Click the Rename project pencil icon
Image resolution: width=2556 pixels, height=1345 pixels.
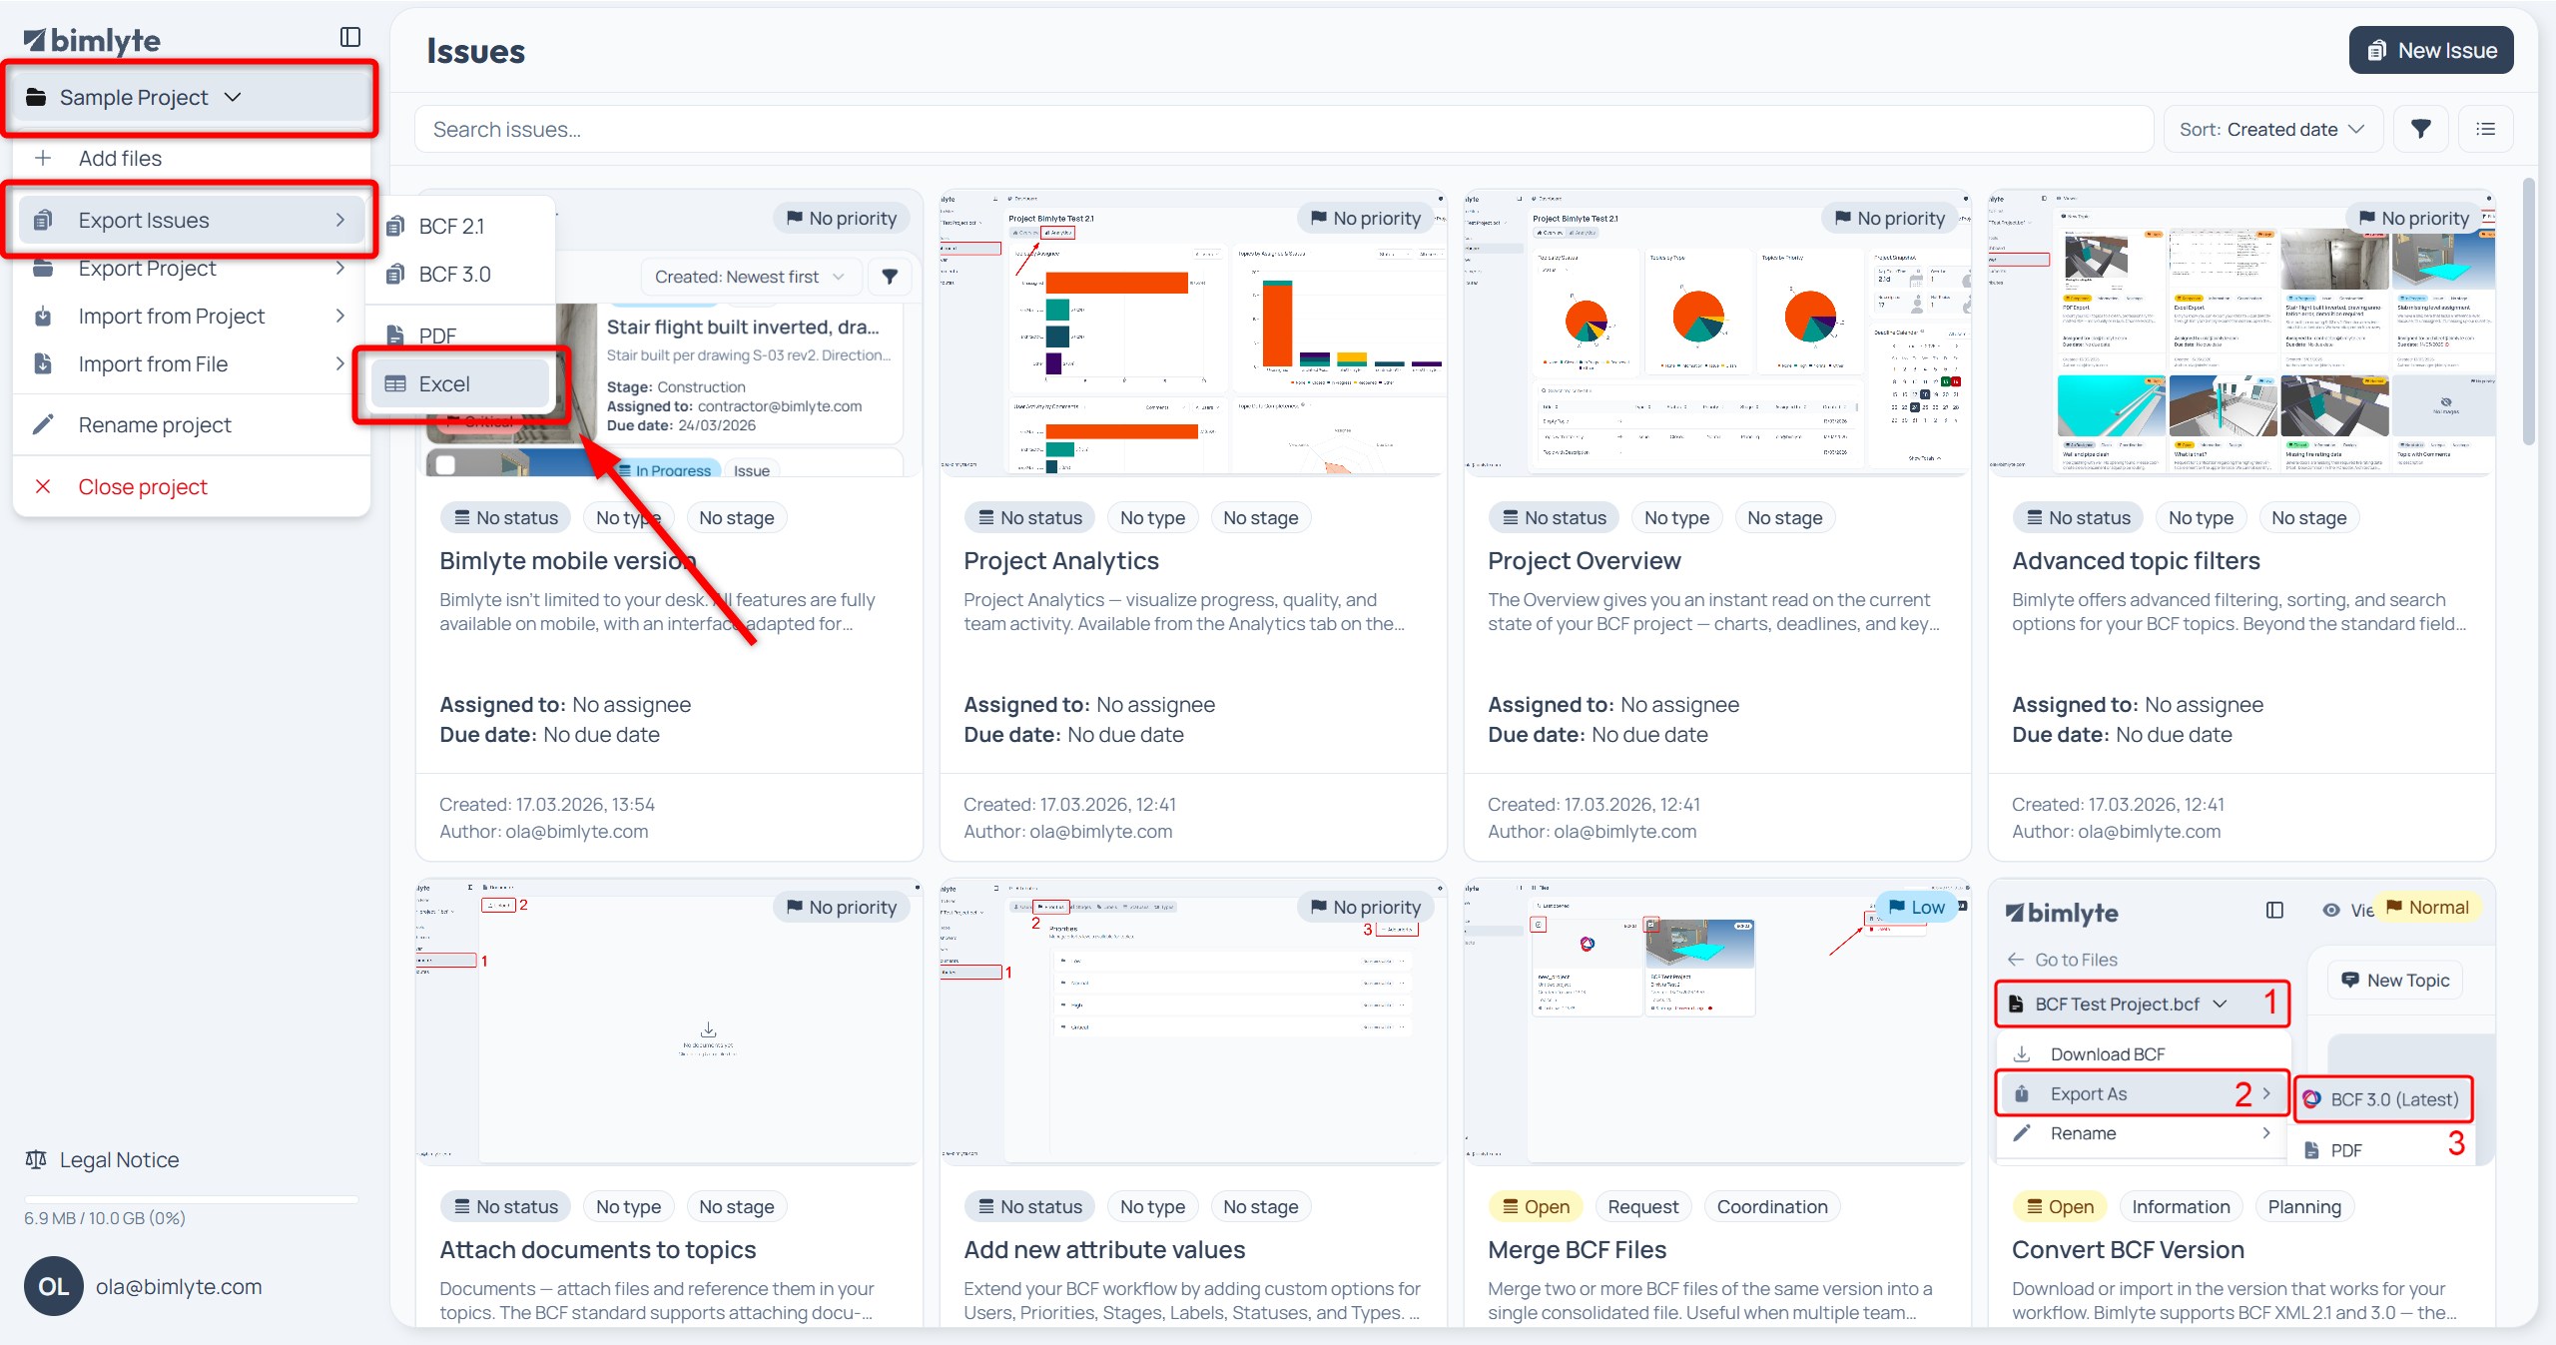tap(43, 424)
